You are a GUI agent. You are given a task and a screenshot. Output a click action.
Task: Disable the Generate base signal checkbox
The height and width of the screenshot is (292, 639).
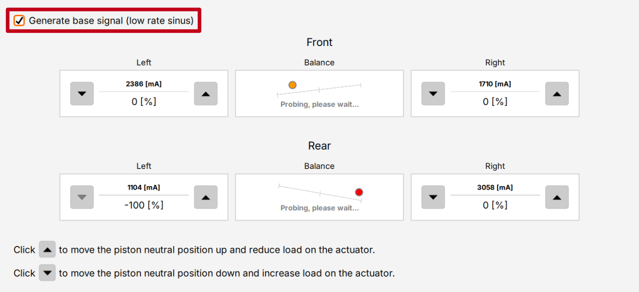(x=19, y=21)
